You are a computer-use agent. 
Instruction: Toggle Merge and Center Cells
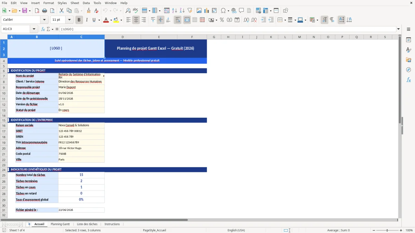click(x=187, y=20)
